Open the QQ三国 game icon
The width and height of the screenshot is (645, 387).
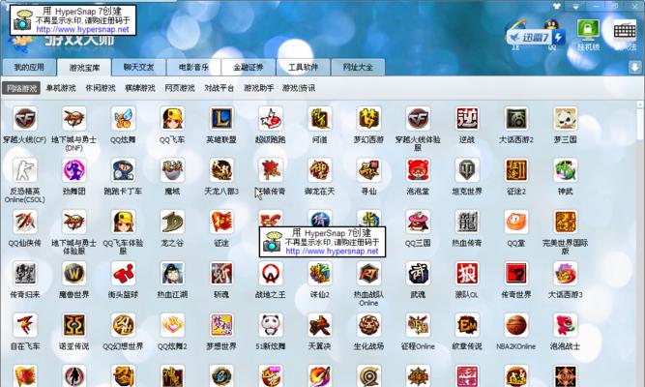[x=418, y=222]
